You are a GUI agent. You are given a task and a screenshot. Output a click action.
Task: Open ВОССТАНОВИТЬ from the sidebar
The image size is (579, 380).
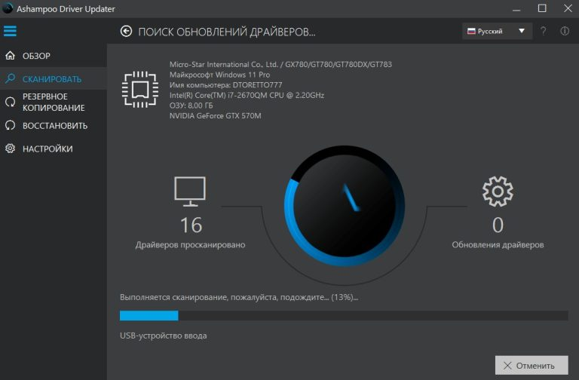tap(54, 126)
